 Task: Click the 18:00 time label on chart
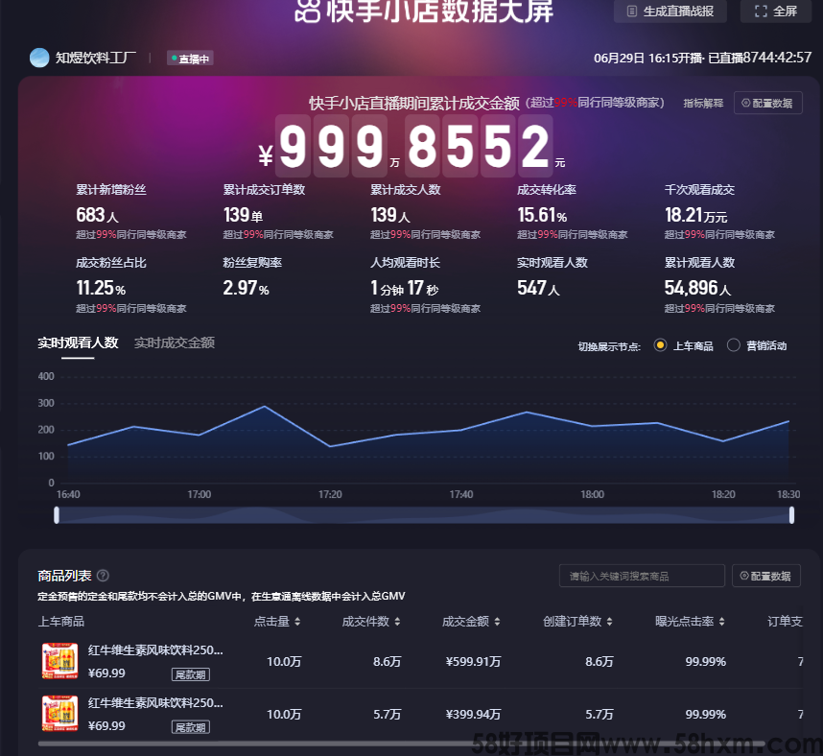[x=592, y=494]
